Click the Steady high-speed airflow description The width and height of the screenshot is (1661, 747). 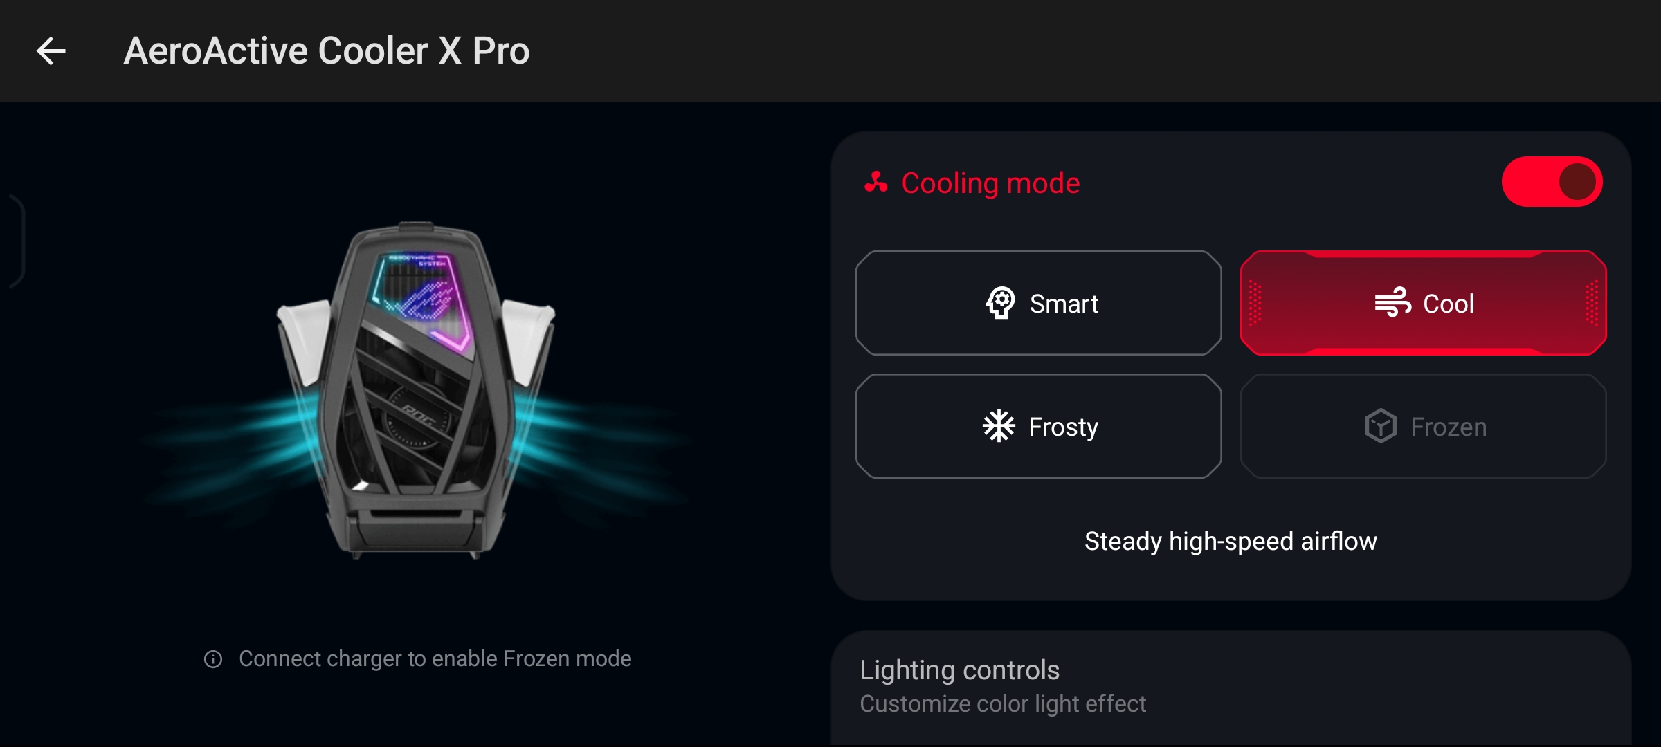pyautogui.click(x=1231, y=541)
